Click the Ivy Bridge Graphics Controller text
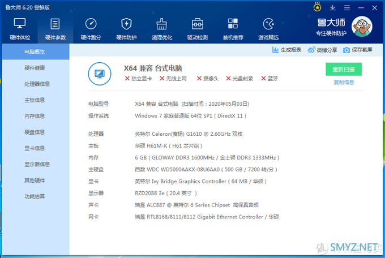The image size is (385, 258). click(x=200, y=182)
